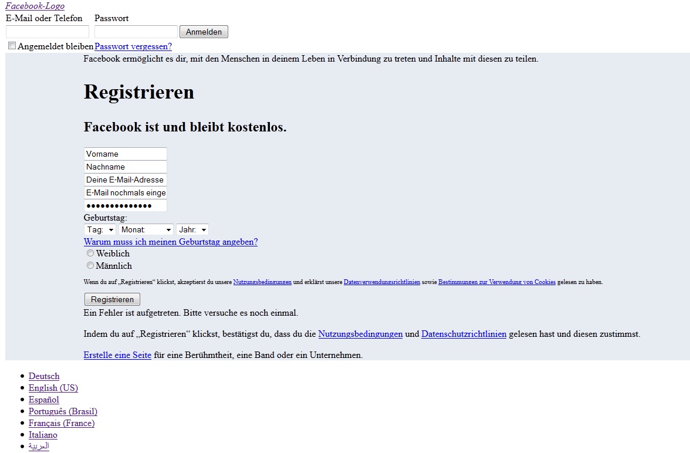This screenshot has height=453, width=690.
Task: Open the Monat birthday dropdown
Action: 146,229
